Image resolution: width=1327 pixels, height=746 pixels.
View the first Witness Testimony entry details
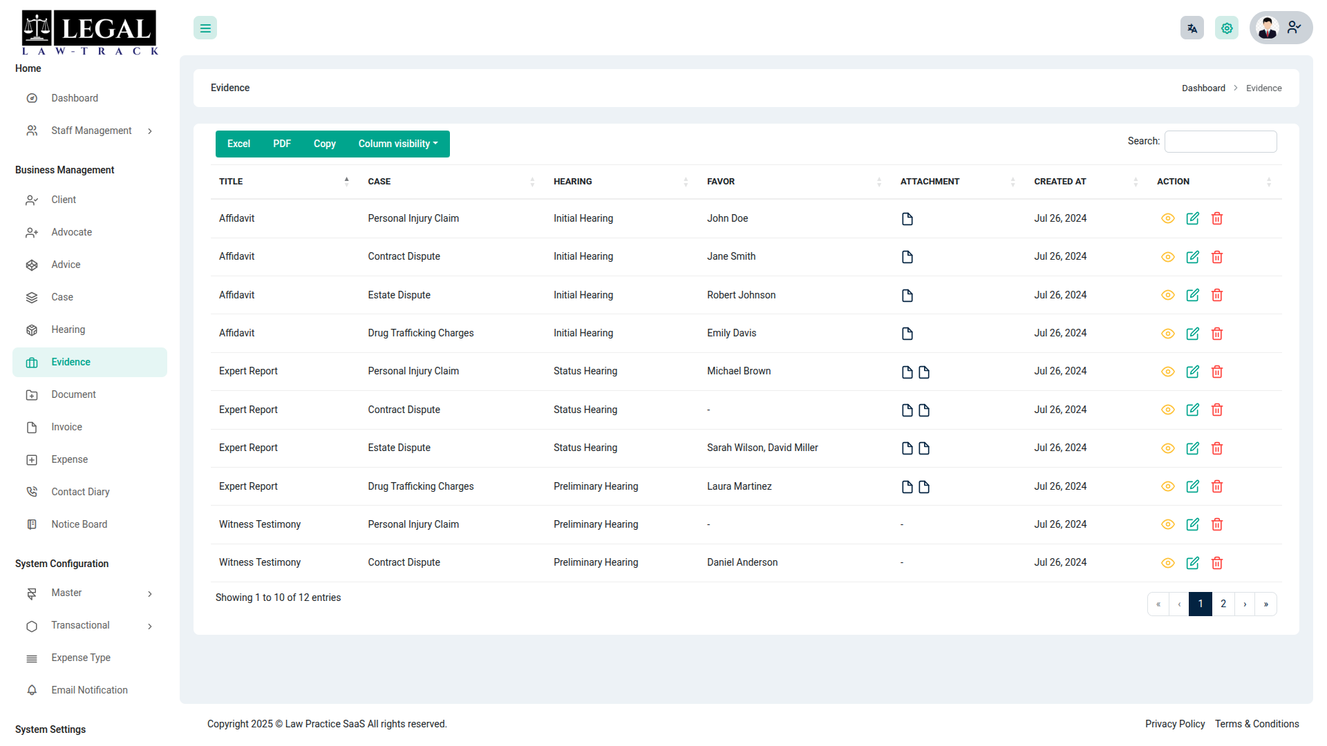(1168, 524)
